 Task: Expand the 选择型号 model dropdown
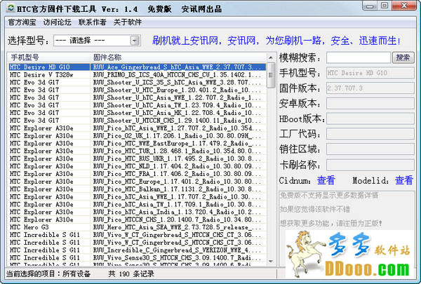coord(135,41)
